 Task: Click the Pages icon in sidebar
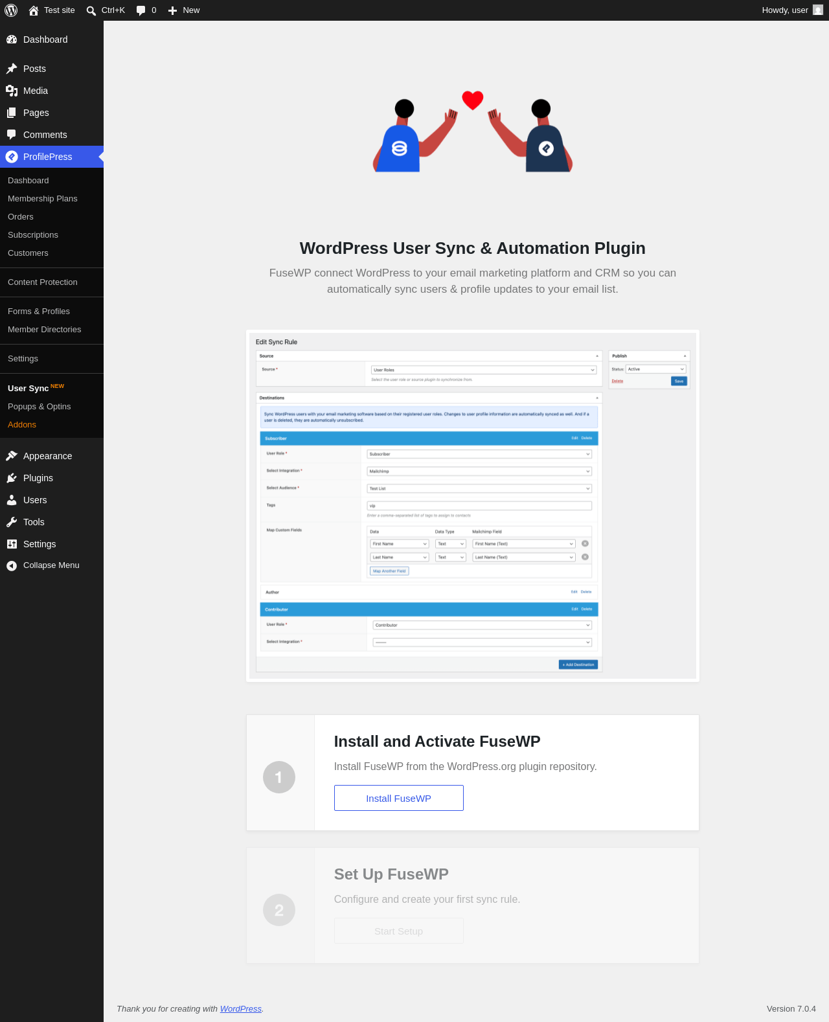(x=12, y=113)
